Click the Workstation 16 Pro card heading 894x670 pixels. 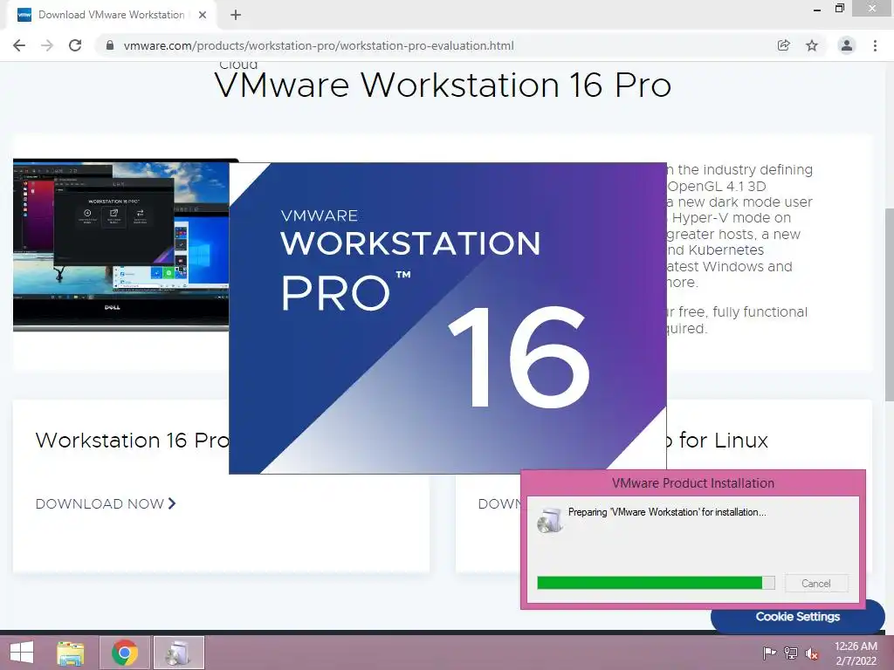coord(133,440)
